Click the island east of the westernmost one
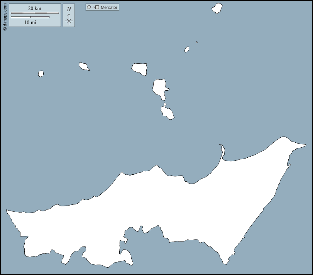The image size is (313, 275). [x=84, y=66]
